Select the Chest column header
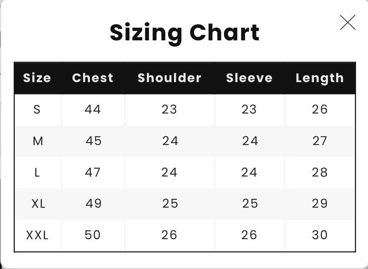 point(92,78)
